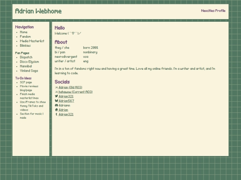This screenshot has height=180, width=241.
Task: Open the 4drian321 Tumblr link
Action: click(x=66, y=114)
